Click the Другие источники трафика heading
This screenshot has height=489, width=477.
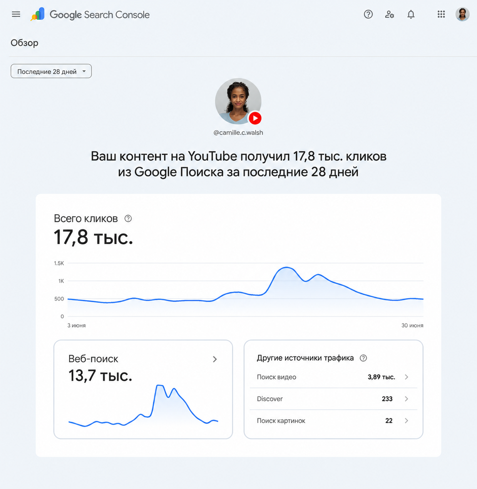305,358
